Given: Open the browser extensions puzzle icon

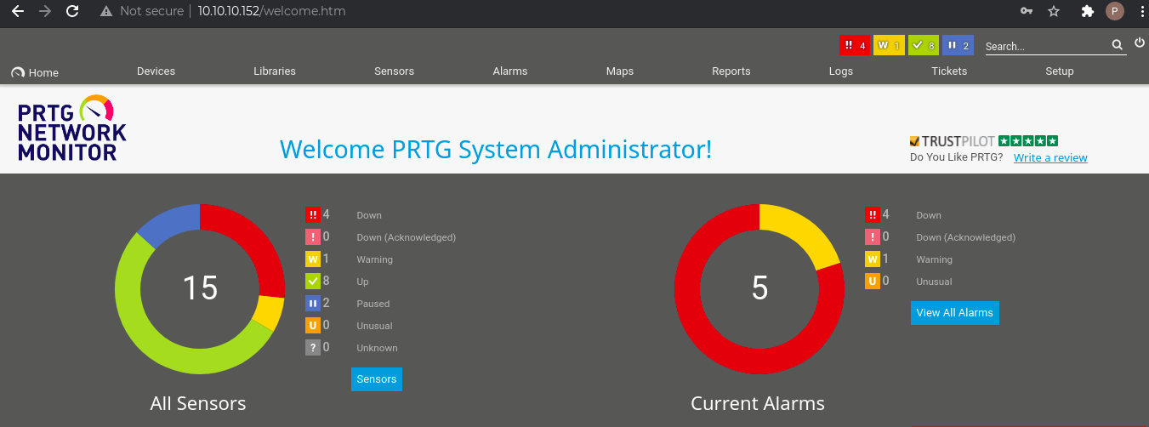Looking at the screenshot, I should [x=1087, y=11].
